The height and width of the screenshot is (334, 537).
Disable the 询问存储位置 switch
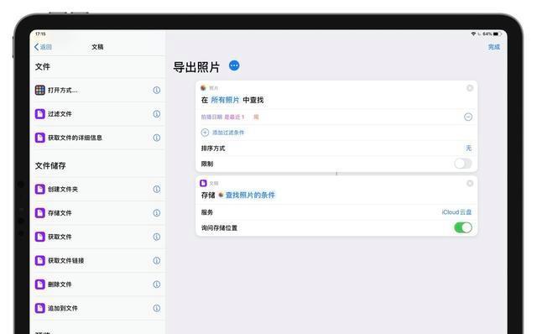coord(463,227)
